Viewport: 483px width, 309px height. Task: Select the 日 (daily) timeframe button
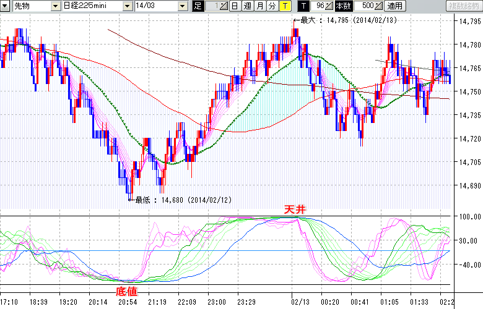click(x=235, y=6)
